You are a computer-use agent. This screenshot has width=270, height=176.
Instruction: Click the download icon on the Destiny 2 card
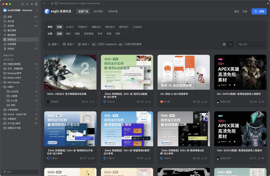click(x=90, y=102)
